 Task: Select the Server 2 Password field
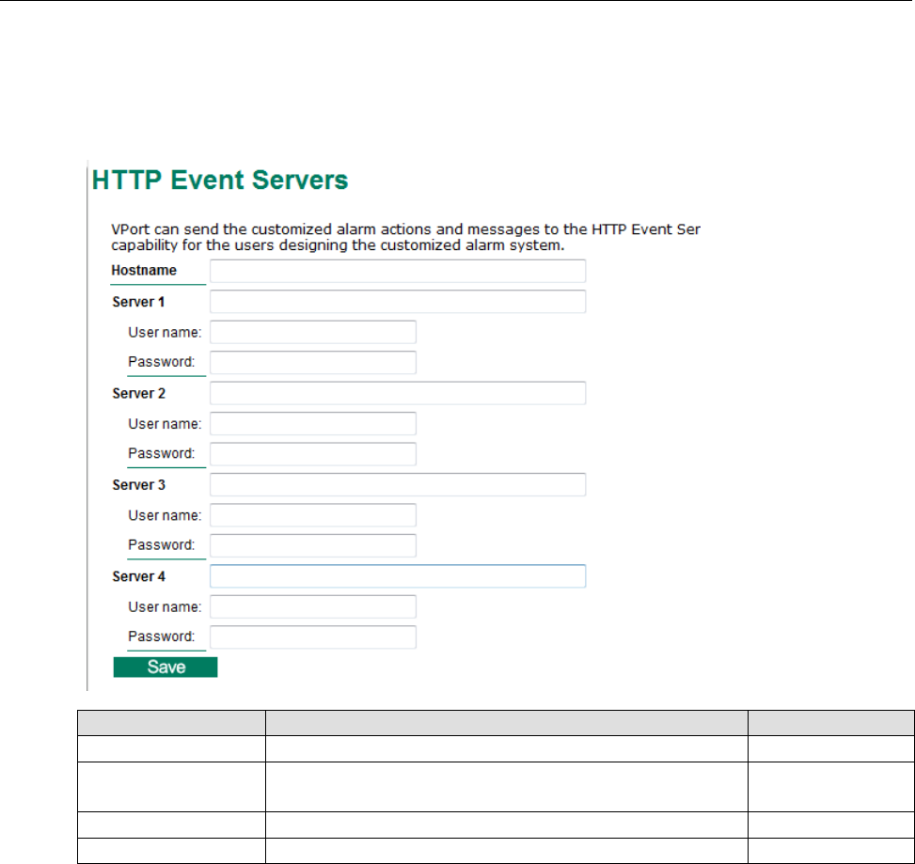(x=312, y=454)
